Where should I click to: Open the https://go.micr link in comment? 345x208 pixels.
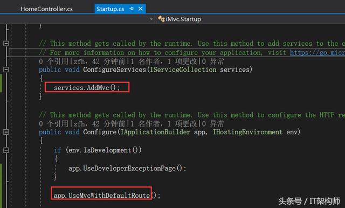(318, 53)
